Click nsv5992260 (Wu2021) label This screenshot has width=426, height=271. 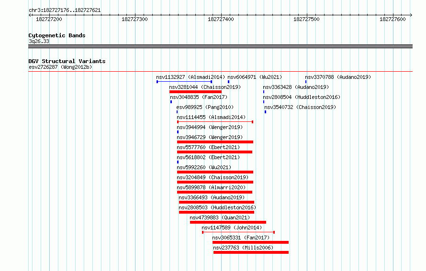204,167
